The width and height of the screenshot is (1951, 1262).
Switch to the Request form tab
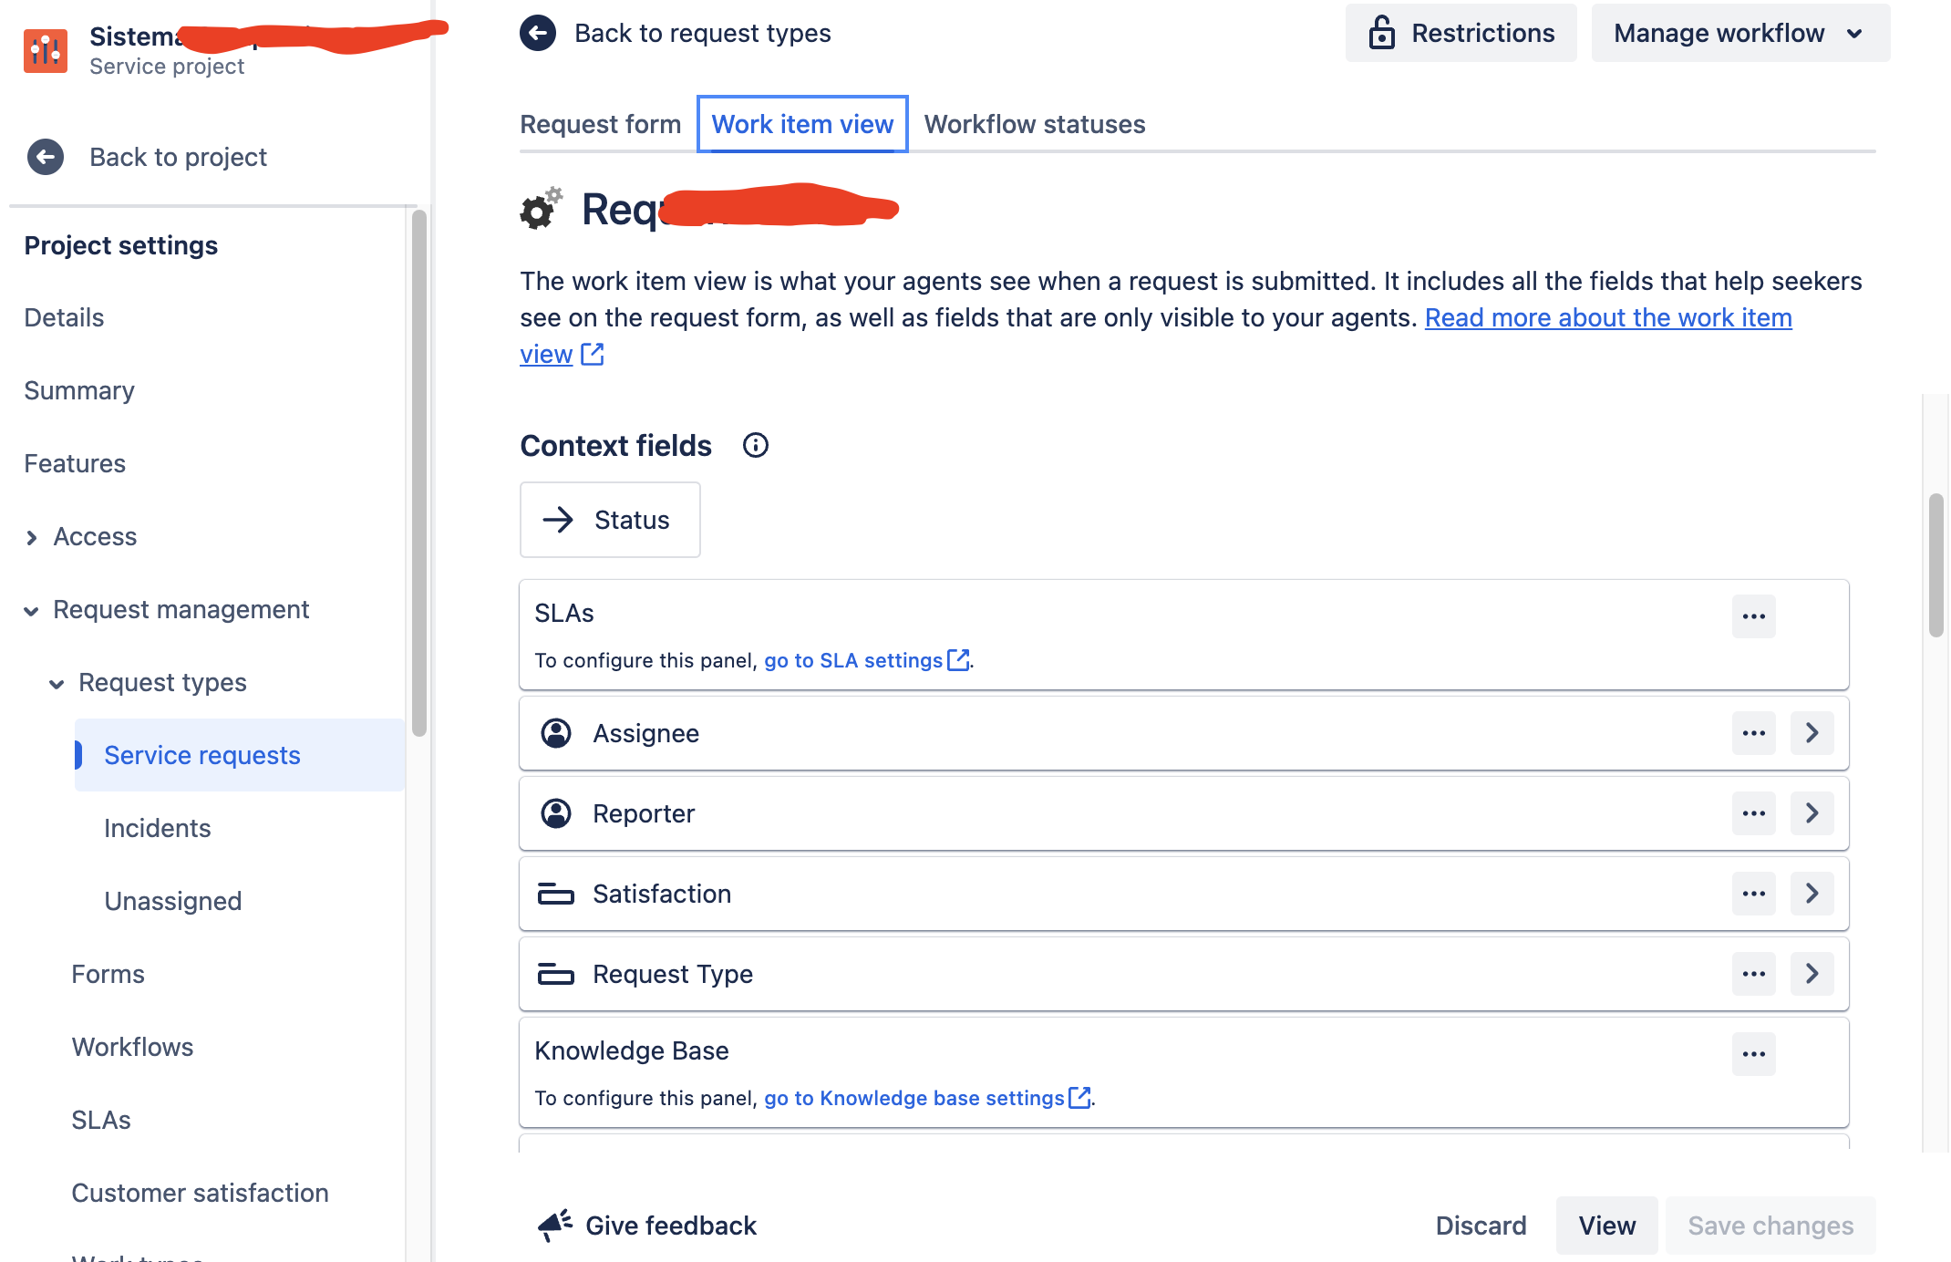click(600, 124)
